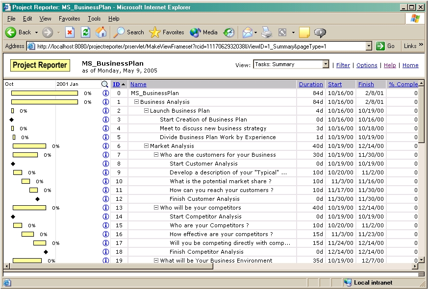Open the File menu
Screen dimensions: 428x289
pyautogui.click(x=11, y=19)
